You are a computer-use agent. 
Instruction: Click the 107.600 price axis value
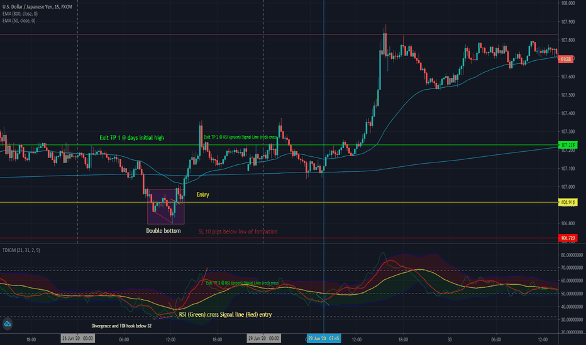568,77
